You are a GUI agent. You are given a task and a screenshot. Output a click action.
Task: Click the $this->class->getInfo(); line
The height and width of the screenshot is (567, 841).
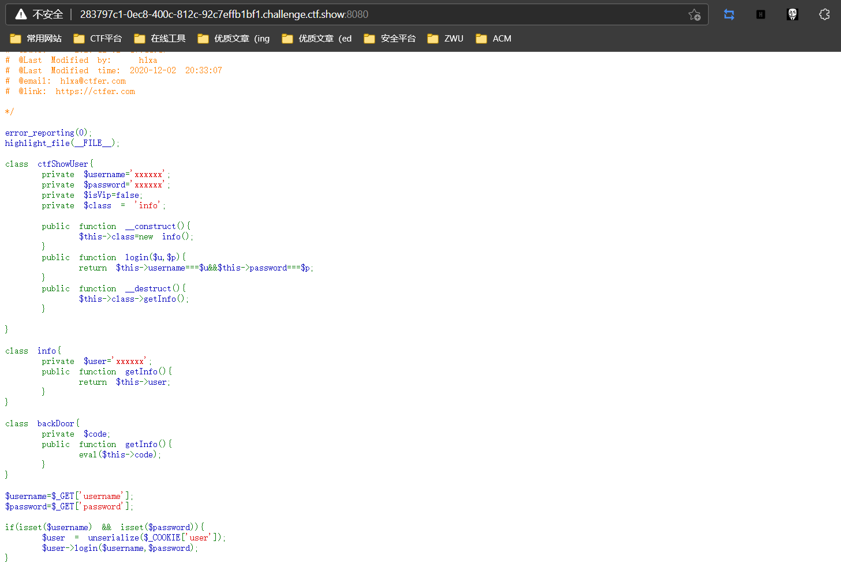click(134, 299)
